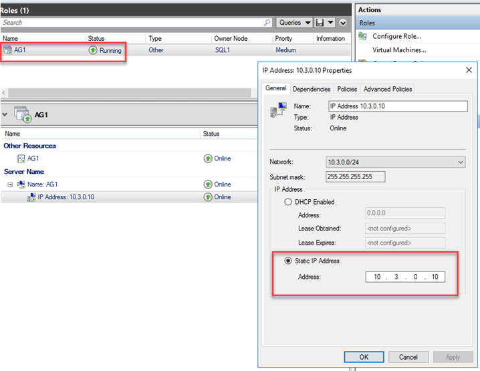Click the resource Name text field

tap(398, 106)
